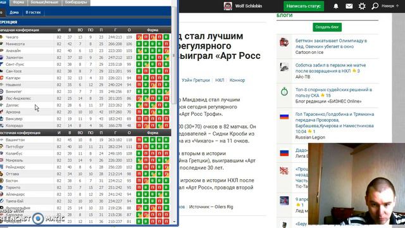Click the Russian Legion flag icon
This screenshot has height=228, width=405.
284,117
